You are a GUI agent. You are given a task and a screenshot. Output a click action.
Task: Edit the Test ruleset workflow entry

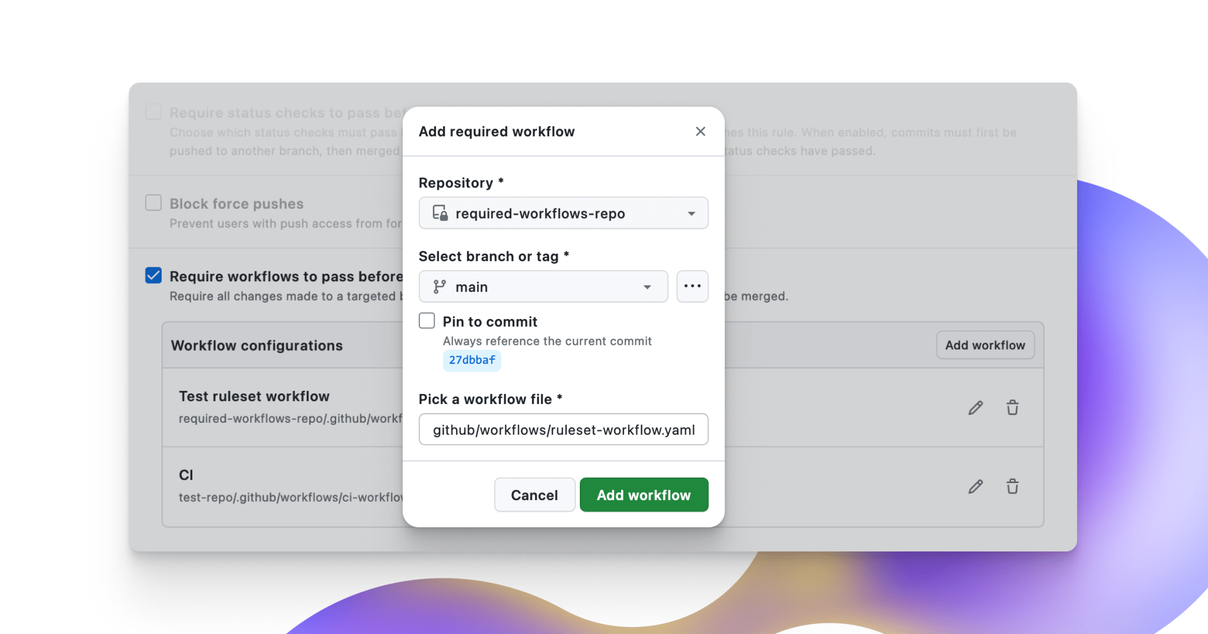coord(976,408)
